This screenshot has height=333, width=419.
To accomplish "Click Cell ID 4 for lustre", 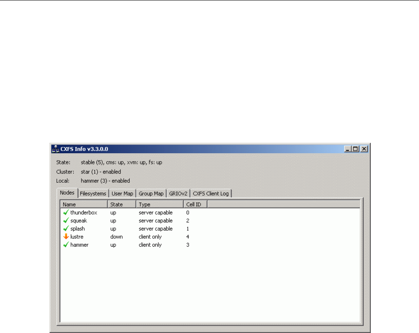I will (x=187, y=236).
